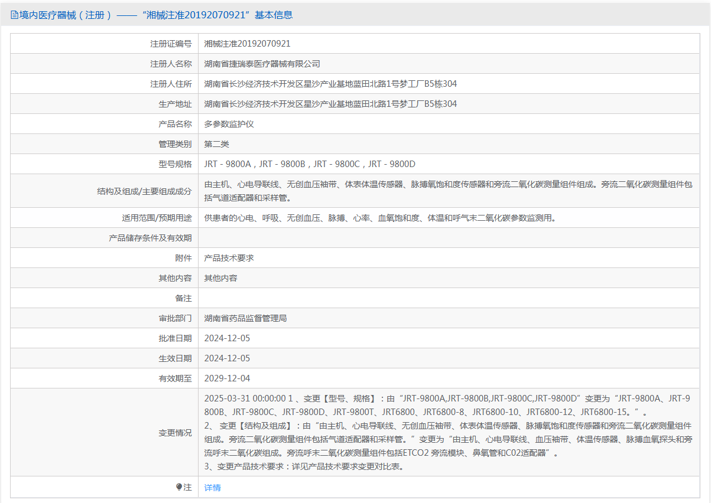Click the structure description starting 由主机、心电导联线
Screen dimensions: 711x503
click(x=448, y=191)
